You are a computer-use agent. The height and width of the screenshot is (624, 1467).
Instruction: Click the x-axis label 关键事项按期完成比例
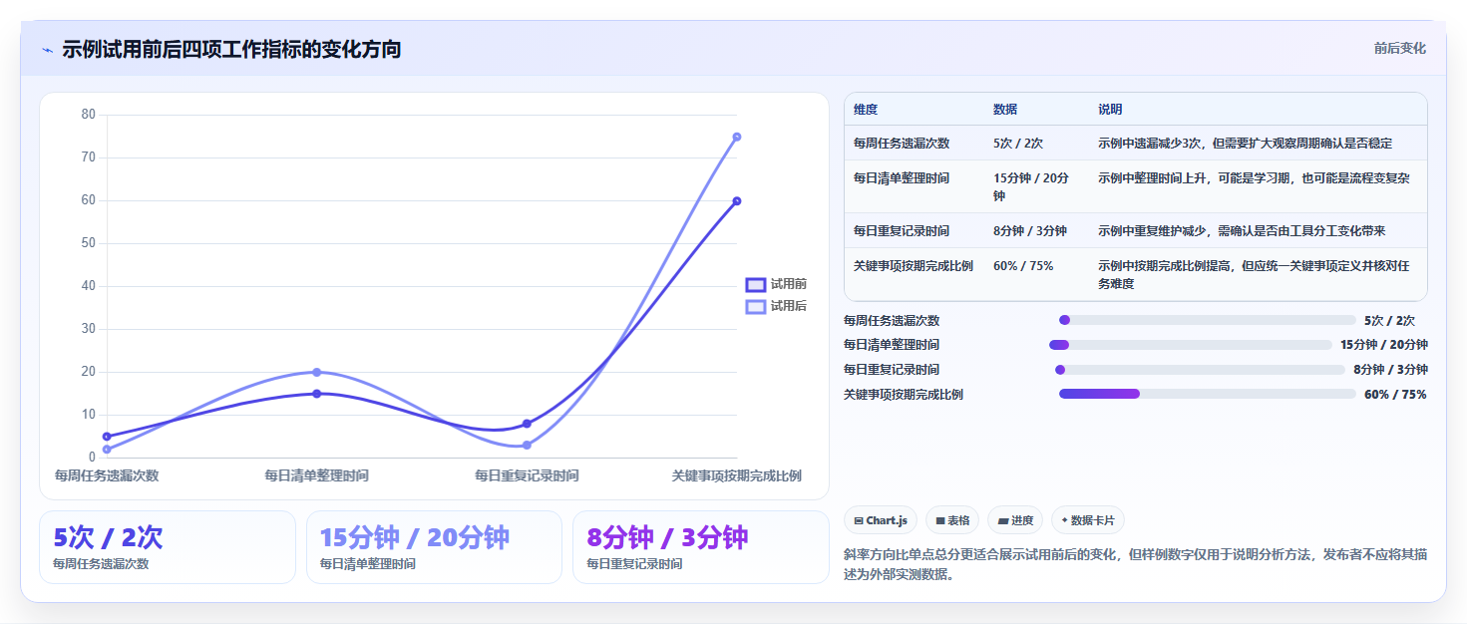point(737,475)
